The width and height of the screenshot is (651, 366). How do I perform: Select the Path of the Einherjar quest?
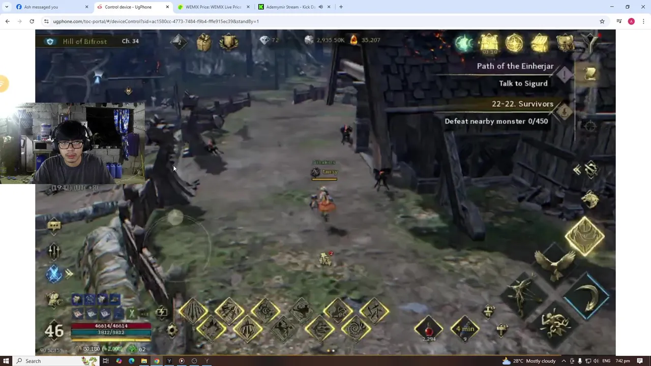[515, 66]
